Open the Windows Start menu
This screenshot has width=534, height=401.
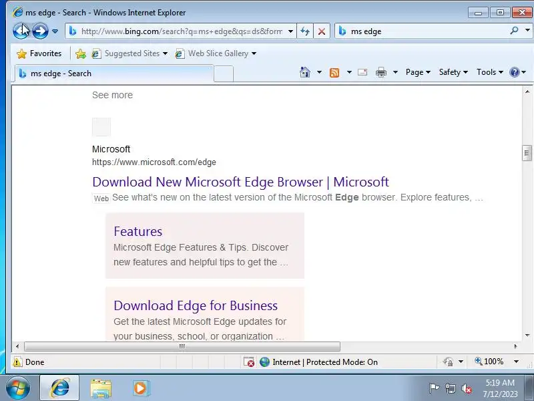18,388
